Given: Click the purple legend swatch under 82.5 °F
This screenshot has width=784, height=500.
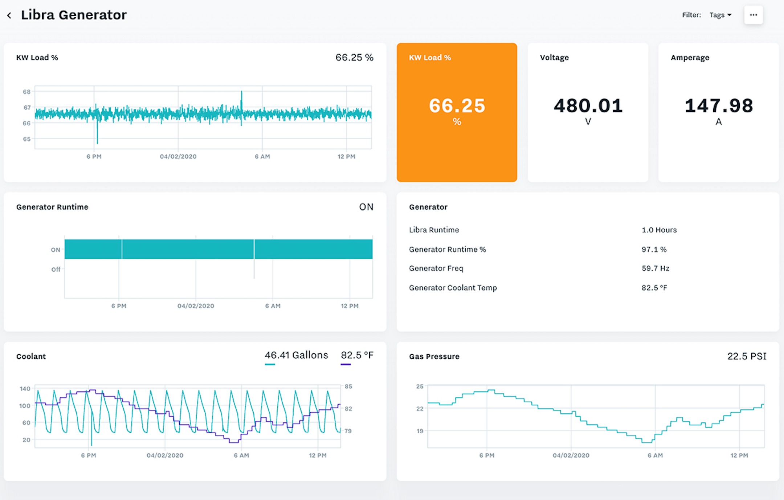Looking at the screenshot, I should (x=346, y=364).
